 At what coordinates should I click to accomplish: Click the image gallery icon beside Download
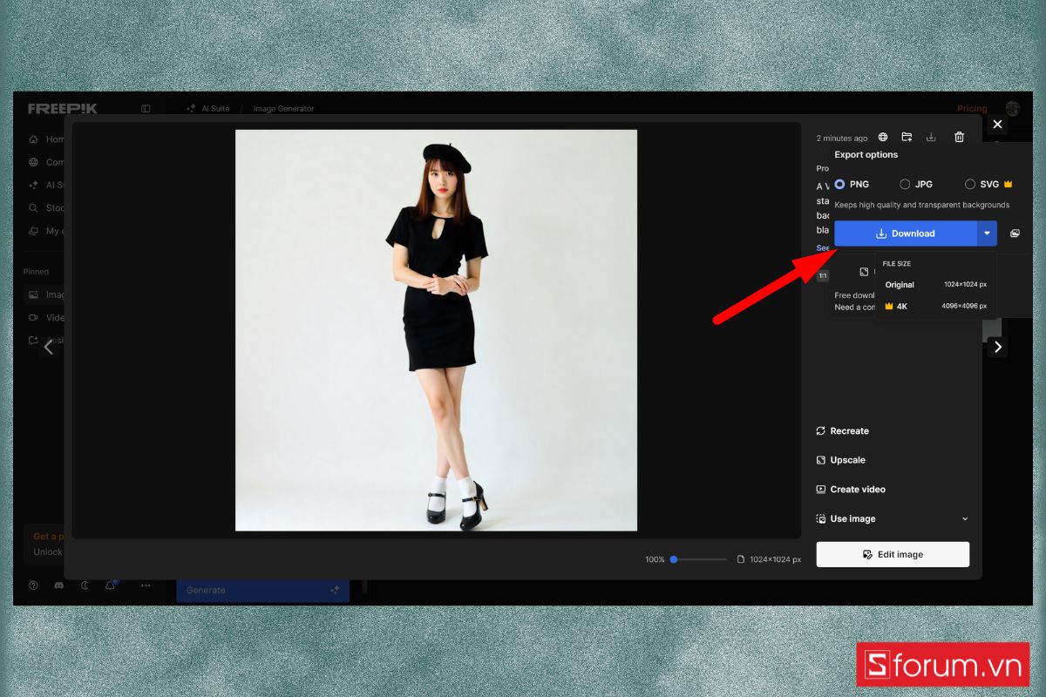pos(1015,233)
